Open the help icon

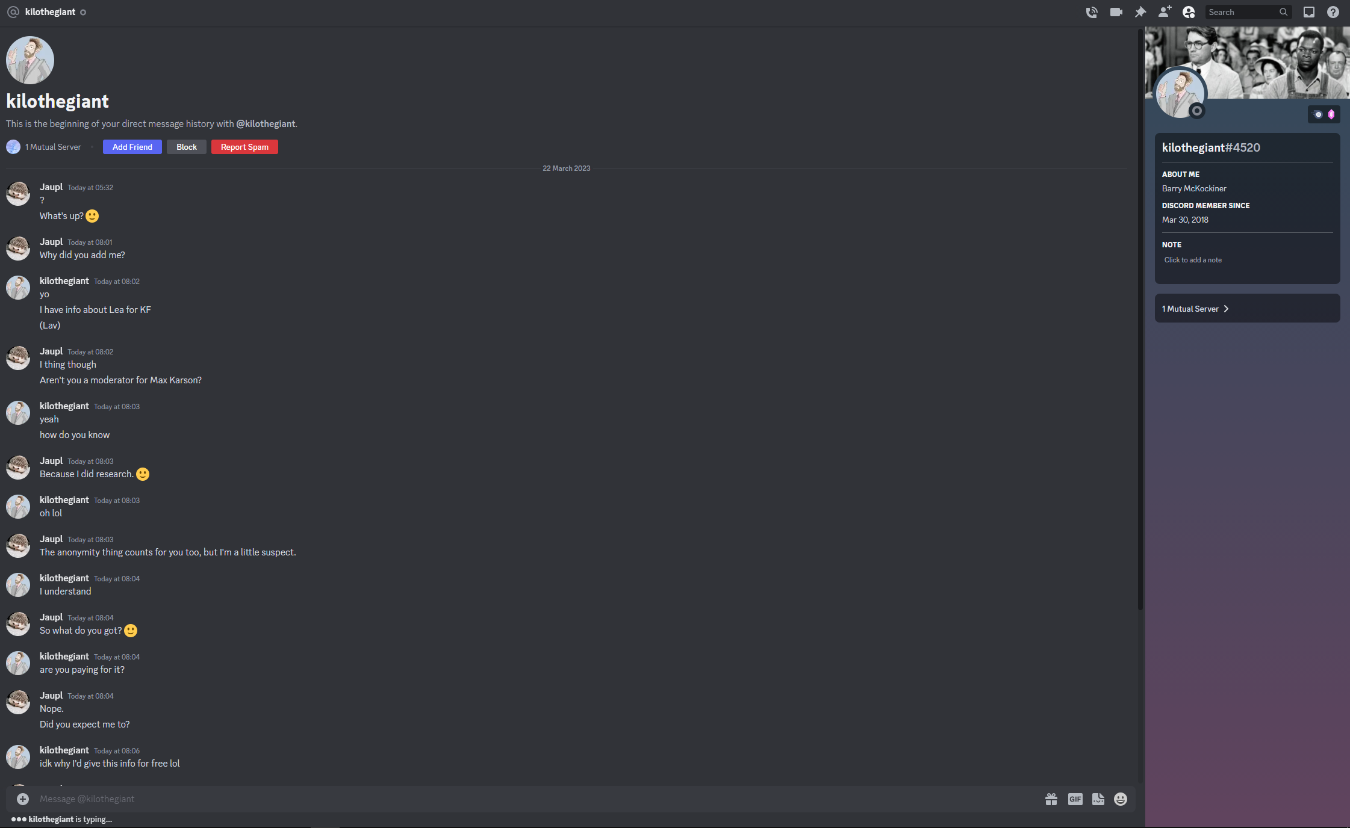click(1333, 12)
